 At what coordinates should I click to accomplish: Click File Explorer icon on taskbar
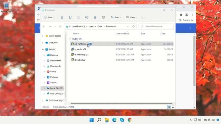pyautogui.click(x=107, y=120)
